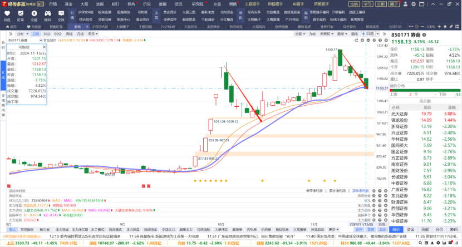This screenshot has width=462, height=247.
Task: Click the info icon next to 850171 券商
Action: (425, 34)
